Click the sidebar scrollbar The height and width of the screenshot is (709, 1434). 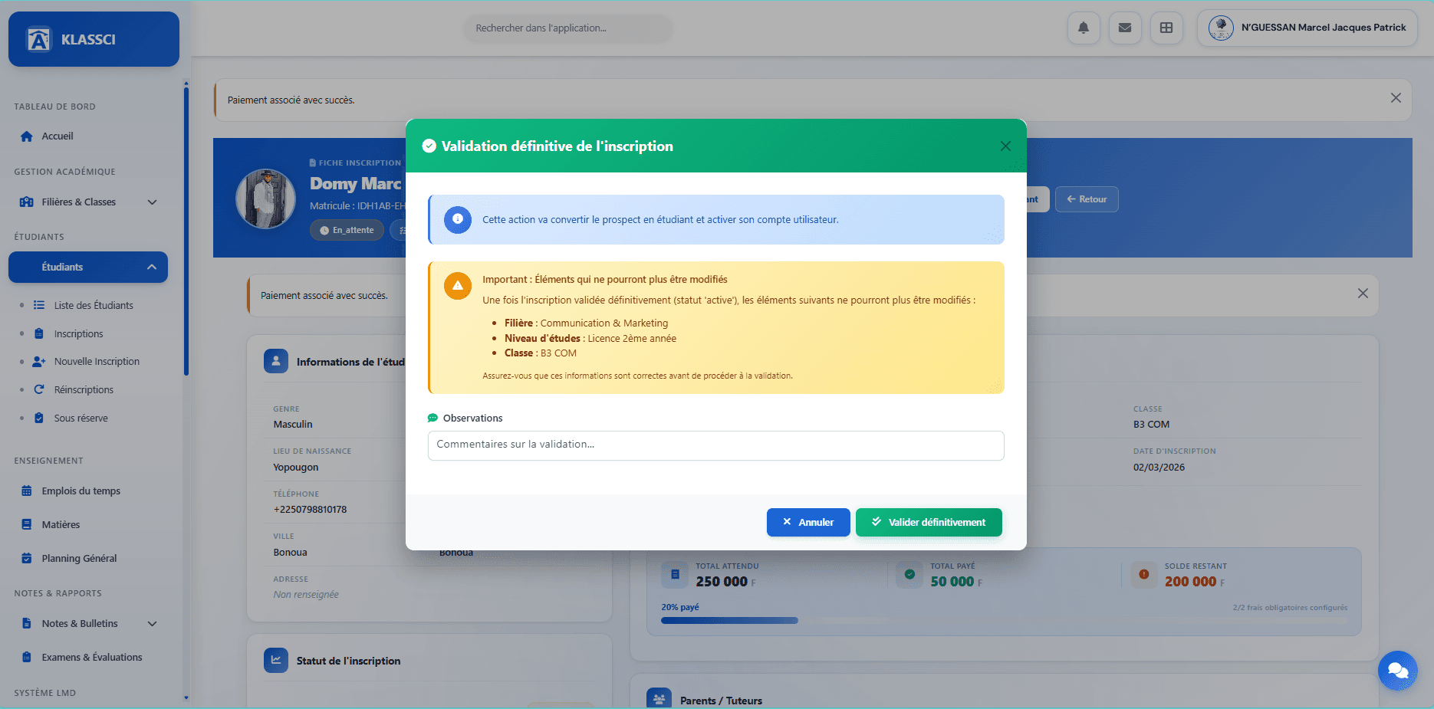click(x=186, y=230)
